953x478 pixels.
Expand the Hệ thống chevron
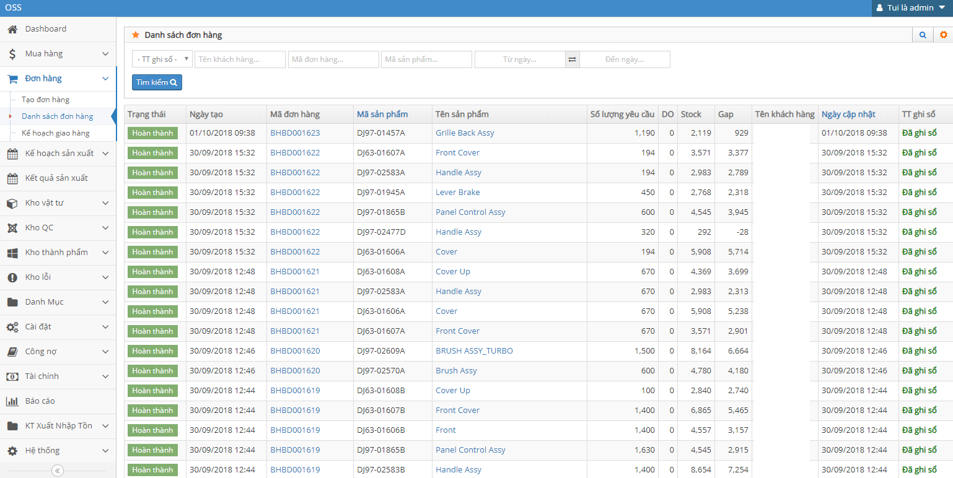pyautogui.click(x=105, y=451)
